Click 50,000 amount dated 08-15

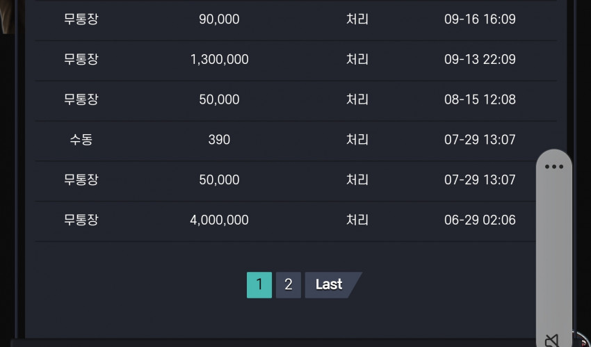pos(219,99)
